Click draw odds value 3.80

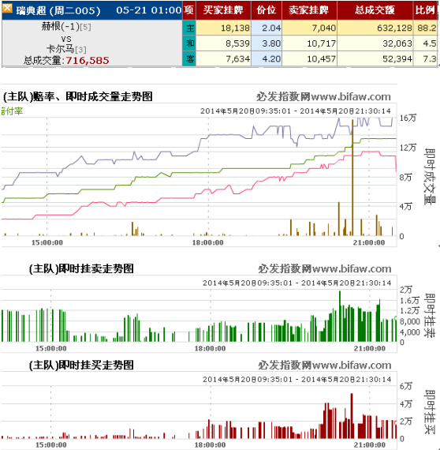coord(271,43)
